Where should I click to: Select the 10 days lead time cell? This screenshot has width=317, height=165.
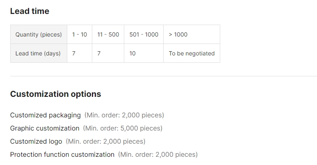pyautogui.click(x=144, y=53)
